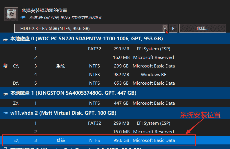Click the removable disk icon in bottom row
This screenshot has height=149, width=230.
pyautogui.click(x=5, y=148)
